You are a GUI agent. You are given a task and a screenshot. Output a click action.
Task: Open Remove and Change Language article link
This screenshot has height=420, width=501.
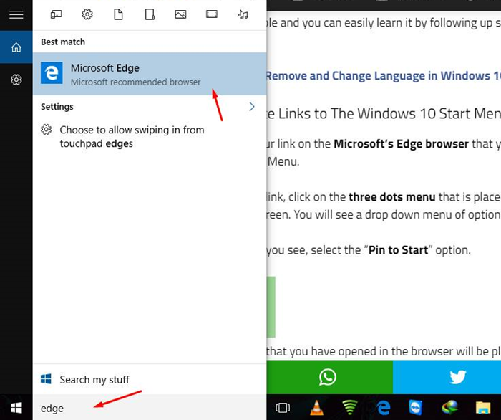[384, 76]
